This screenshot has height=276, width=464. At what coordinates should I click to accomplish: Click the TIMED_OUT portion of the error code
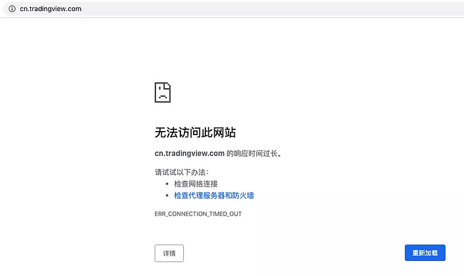point(226,214)
